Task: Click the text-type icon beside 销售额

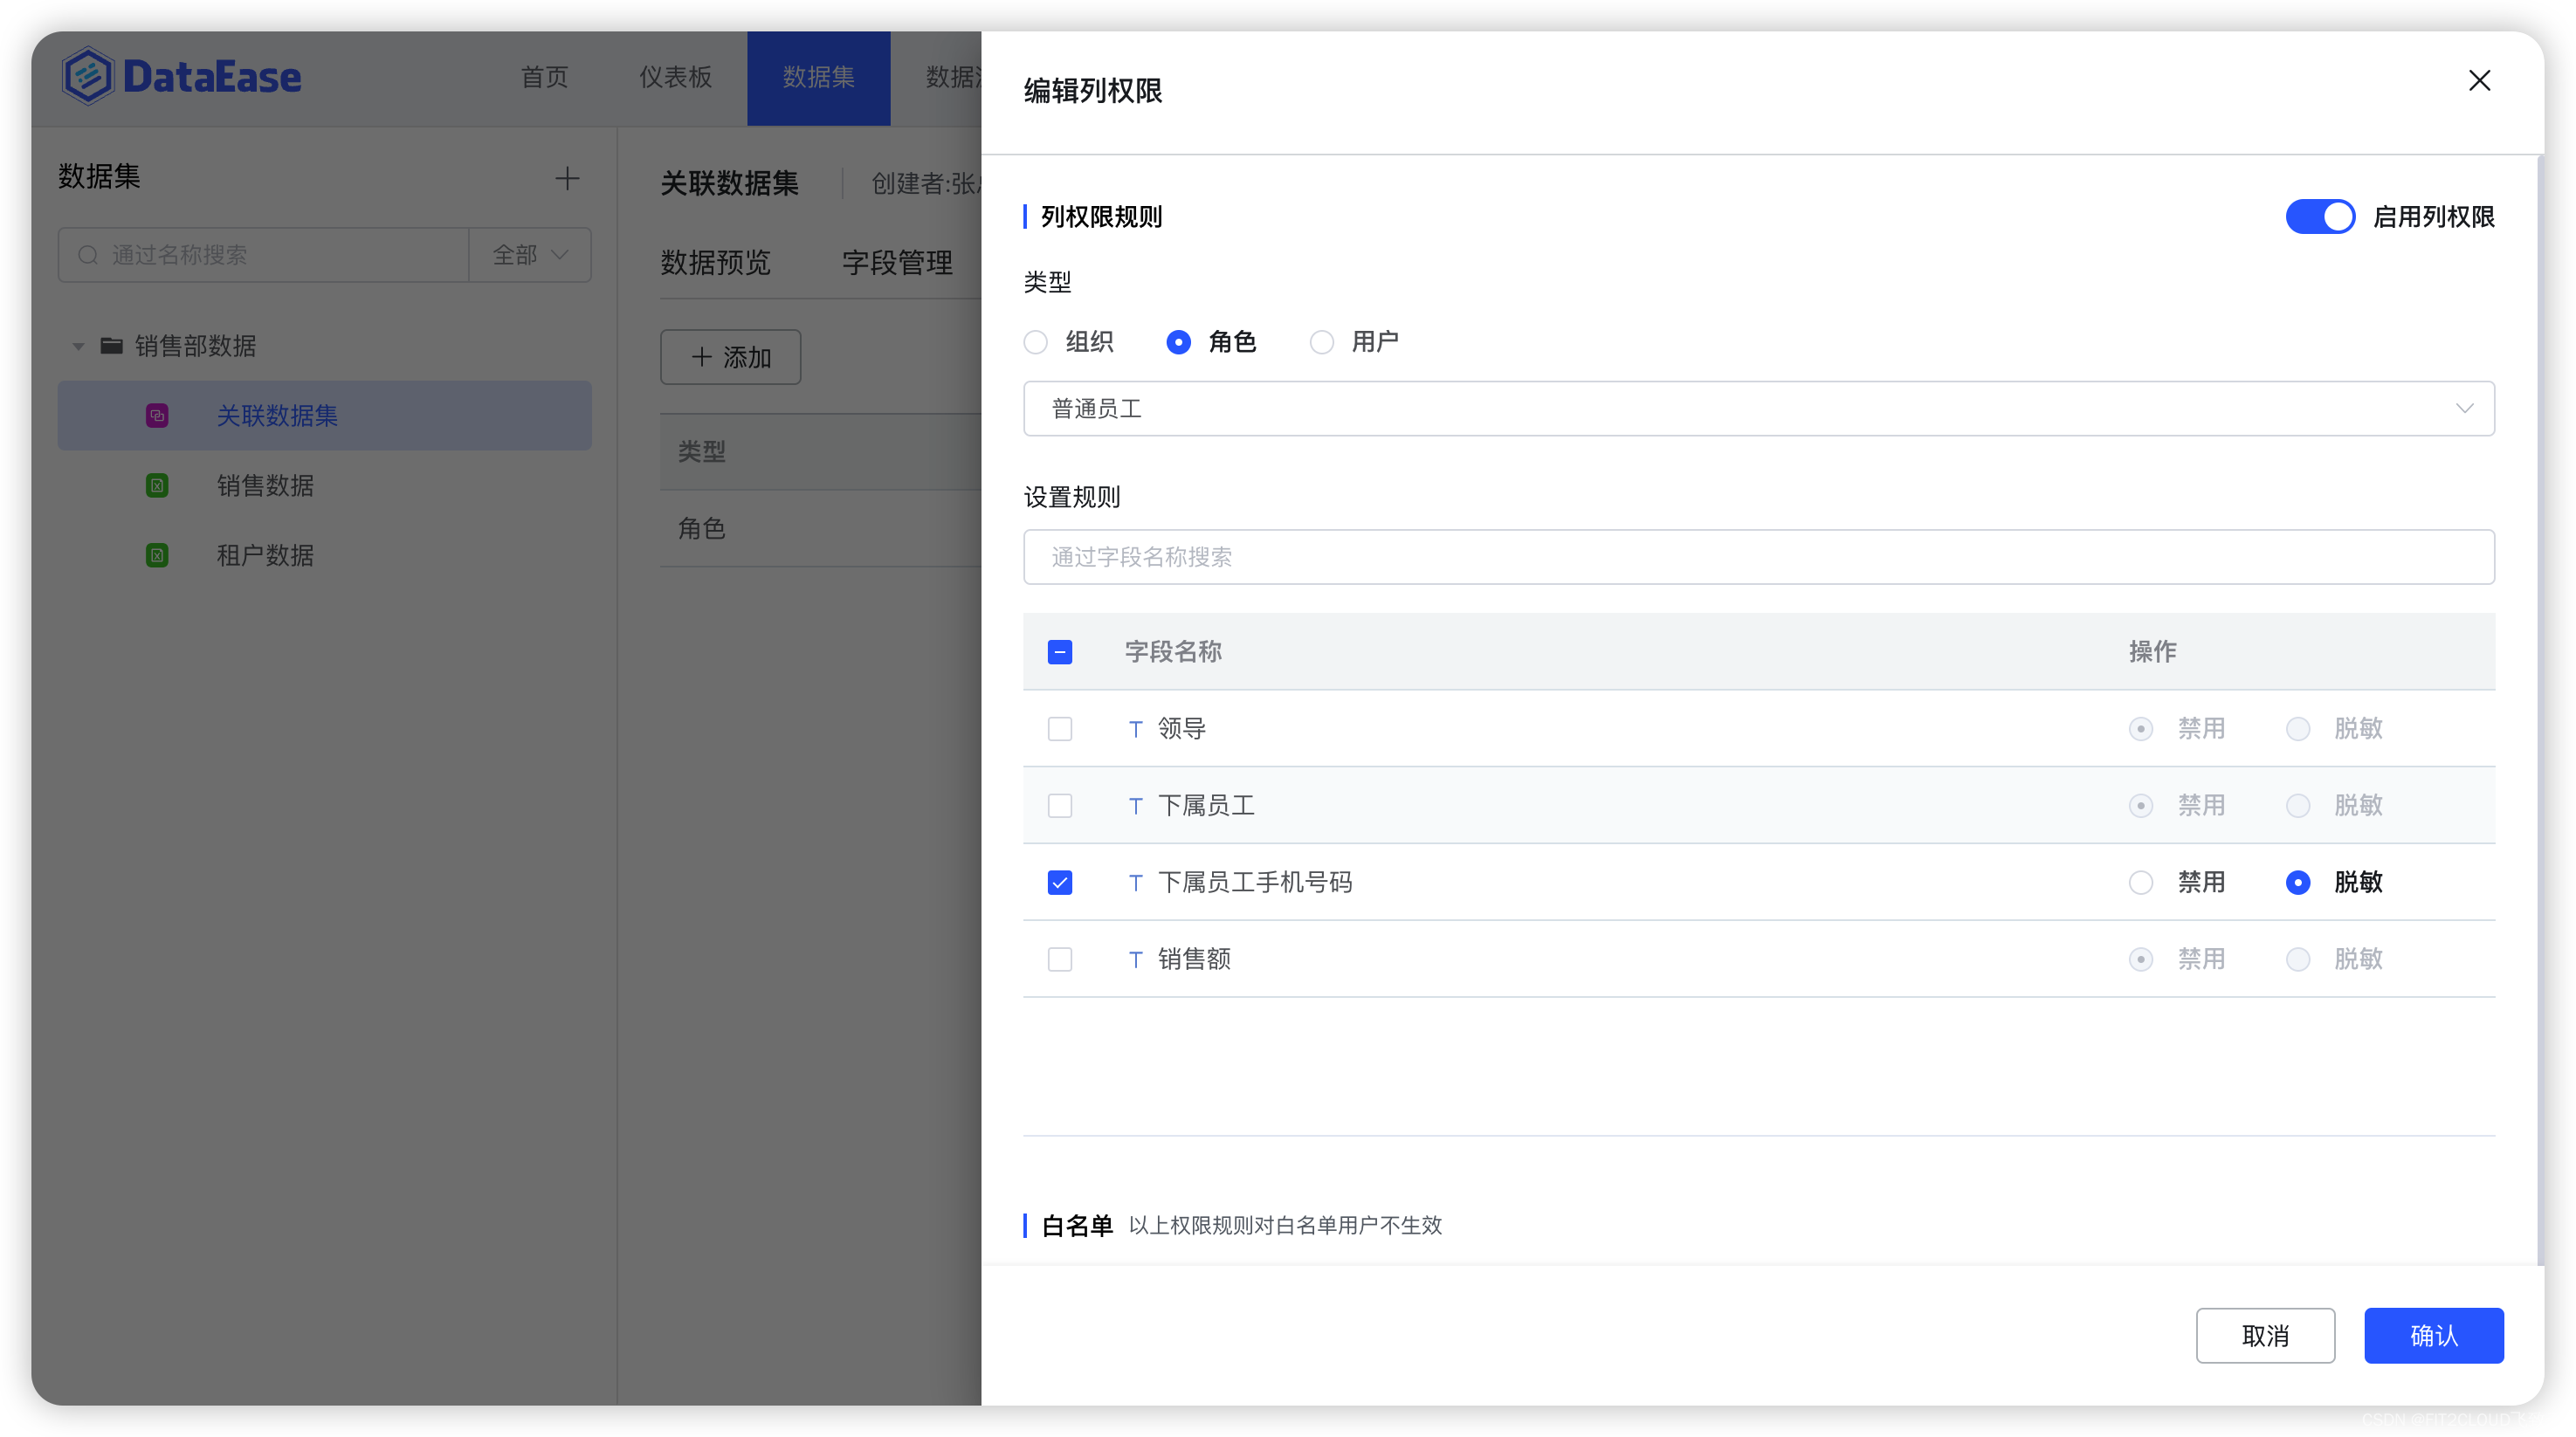Action: coord(1135,959)
